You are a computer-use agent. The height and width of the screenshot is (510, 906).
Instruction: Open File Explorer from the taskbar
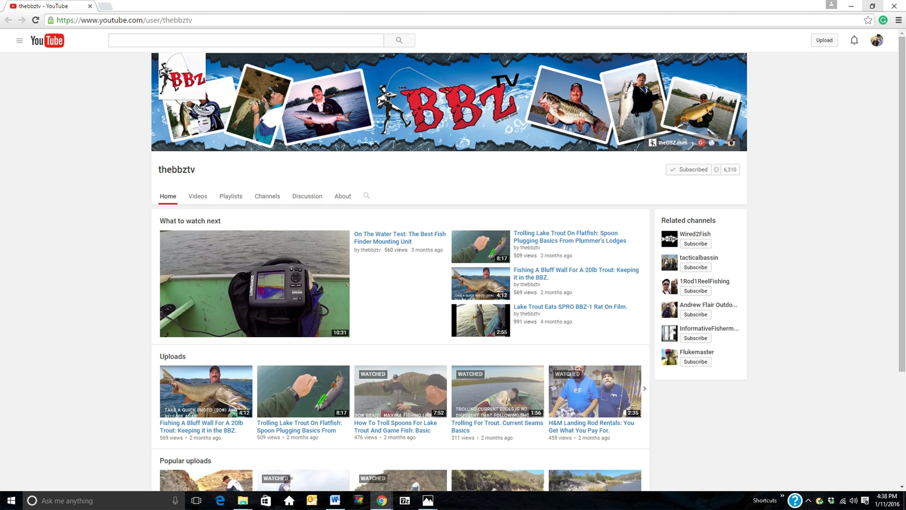coord(242,501)
